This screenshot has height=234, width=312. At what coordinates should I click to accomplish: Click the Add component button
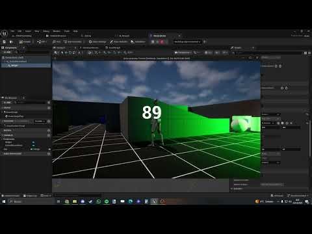coord(7,52)
